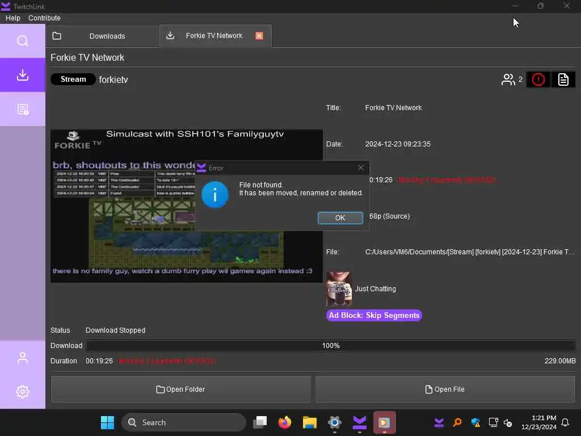Image resolution: width=581 pixels, height=436 pixels.
Task: Open the Windows Start menu
Action: click(107, 422)
